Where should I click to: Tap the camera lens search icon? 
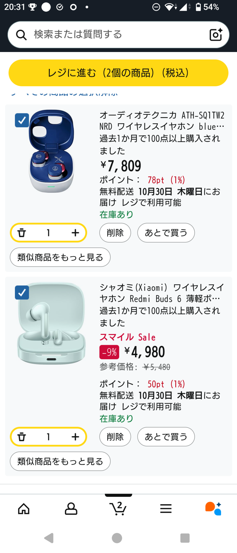click(x=216, y=35)
